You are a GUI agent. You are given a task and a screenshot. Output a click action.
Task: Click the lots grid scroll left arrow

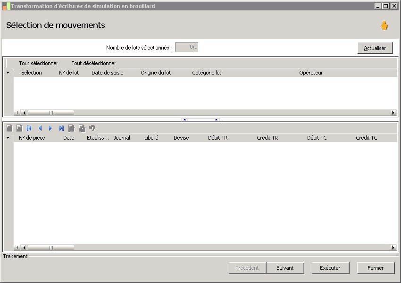[x=24, y=113]
